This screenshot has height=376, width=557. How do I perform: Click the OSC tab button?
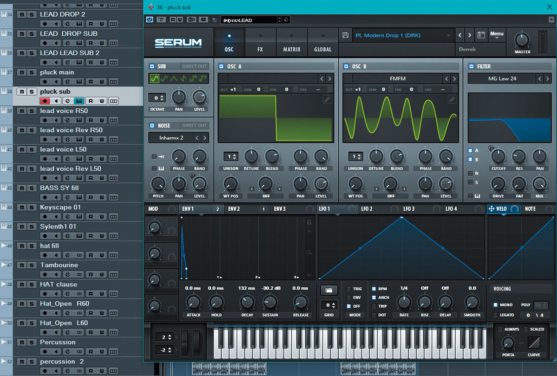[x=229, y=42]
